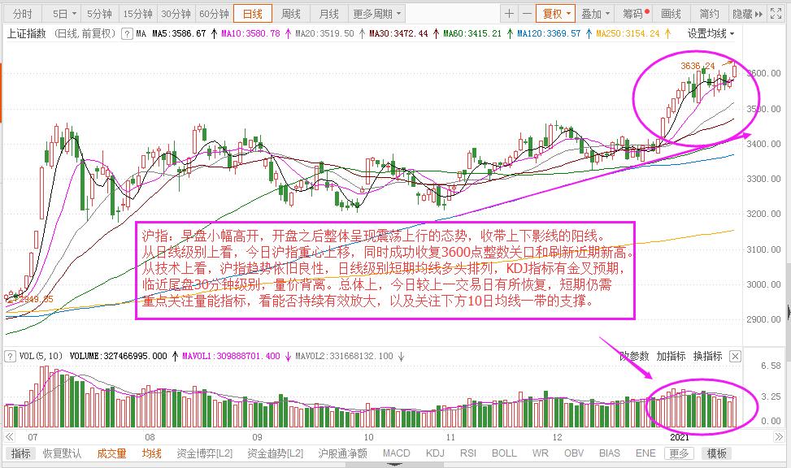This screenshot has width=791, height=468.
Task: Click the minus zoom-out icon
Action: pyautogui.click(x=527, y=14)
